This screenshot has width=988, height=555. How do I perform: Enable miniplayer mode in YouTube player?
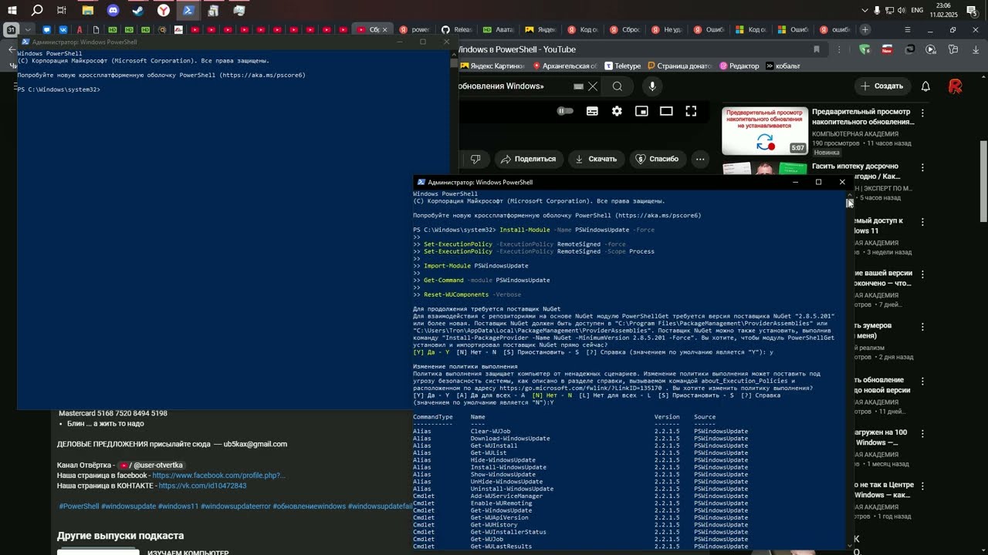641,111
